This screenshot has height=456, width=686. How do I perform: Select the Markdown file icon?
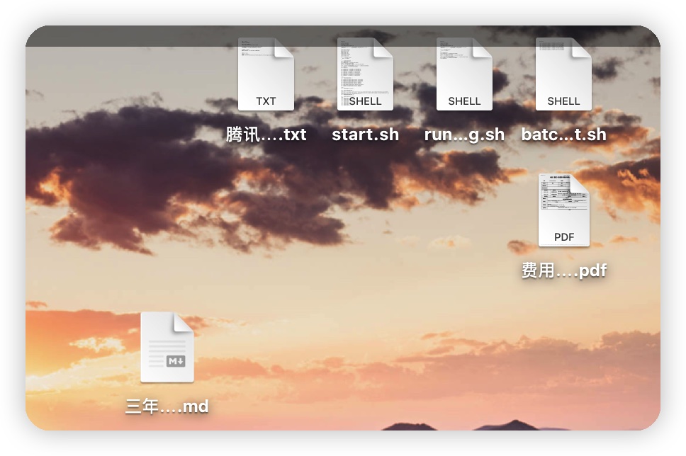tap(167, 347)
